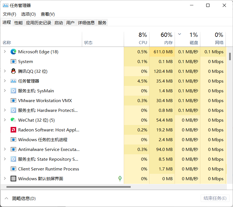Click the Antimalware Service Executable icon
The width and height of the screenshot is (233, 207).
point(13,149)
